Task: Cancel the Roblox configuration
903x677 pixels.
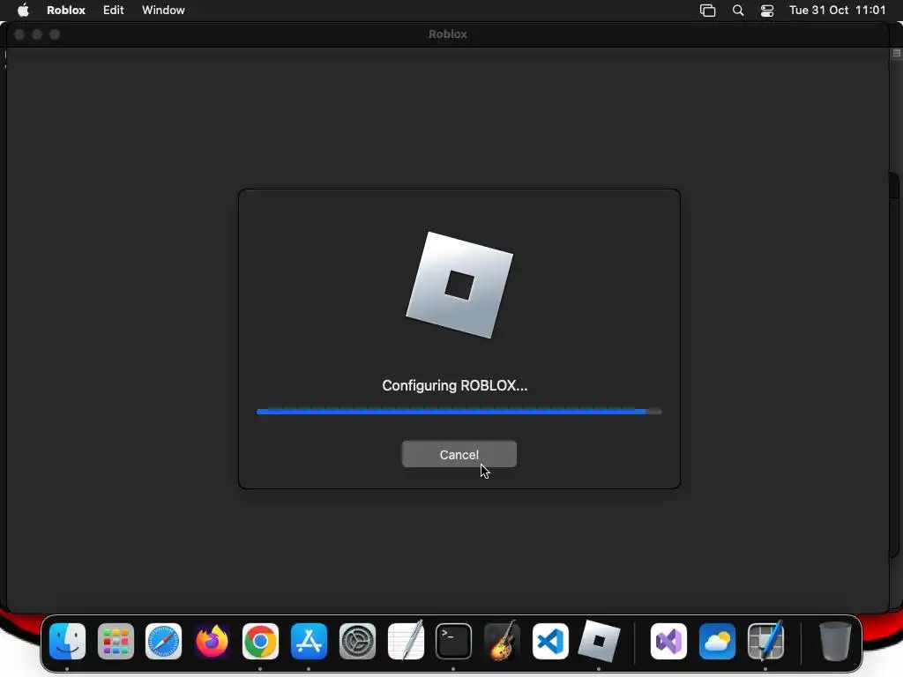Action: coord(459,454)
